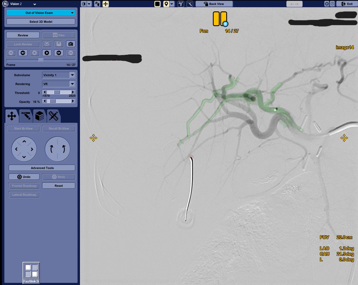Decrease Threshold with left arrow
Image resolution: width=358 pixels, height=285 pixels.
coord(44,93)
